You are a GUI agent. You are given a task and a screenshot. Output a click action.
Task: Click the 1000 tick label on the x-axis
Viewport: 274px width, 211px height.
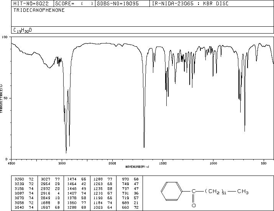(213, 163)
